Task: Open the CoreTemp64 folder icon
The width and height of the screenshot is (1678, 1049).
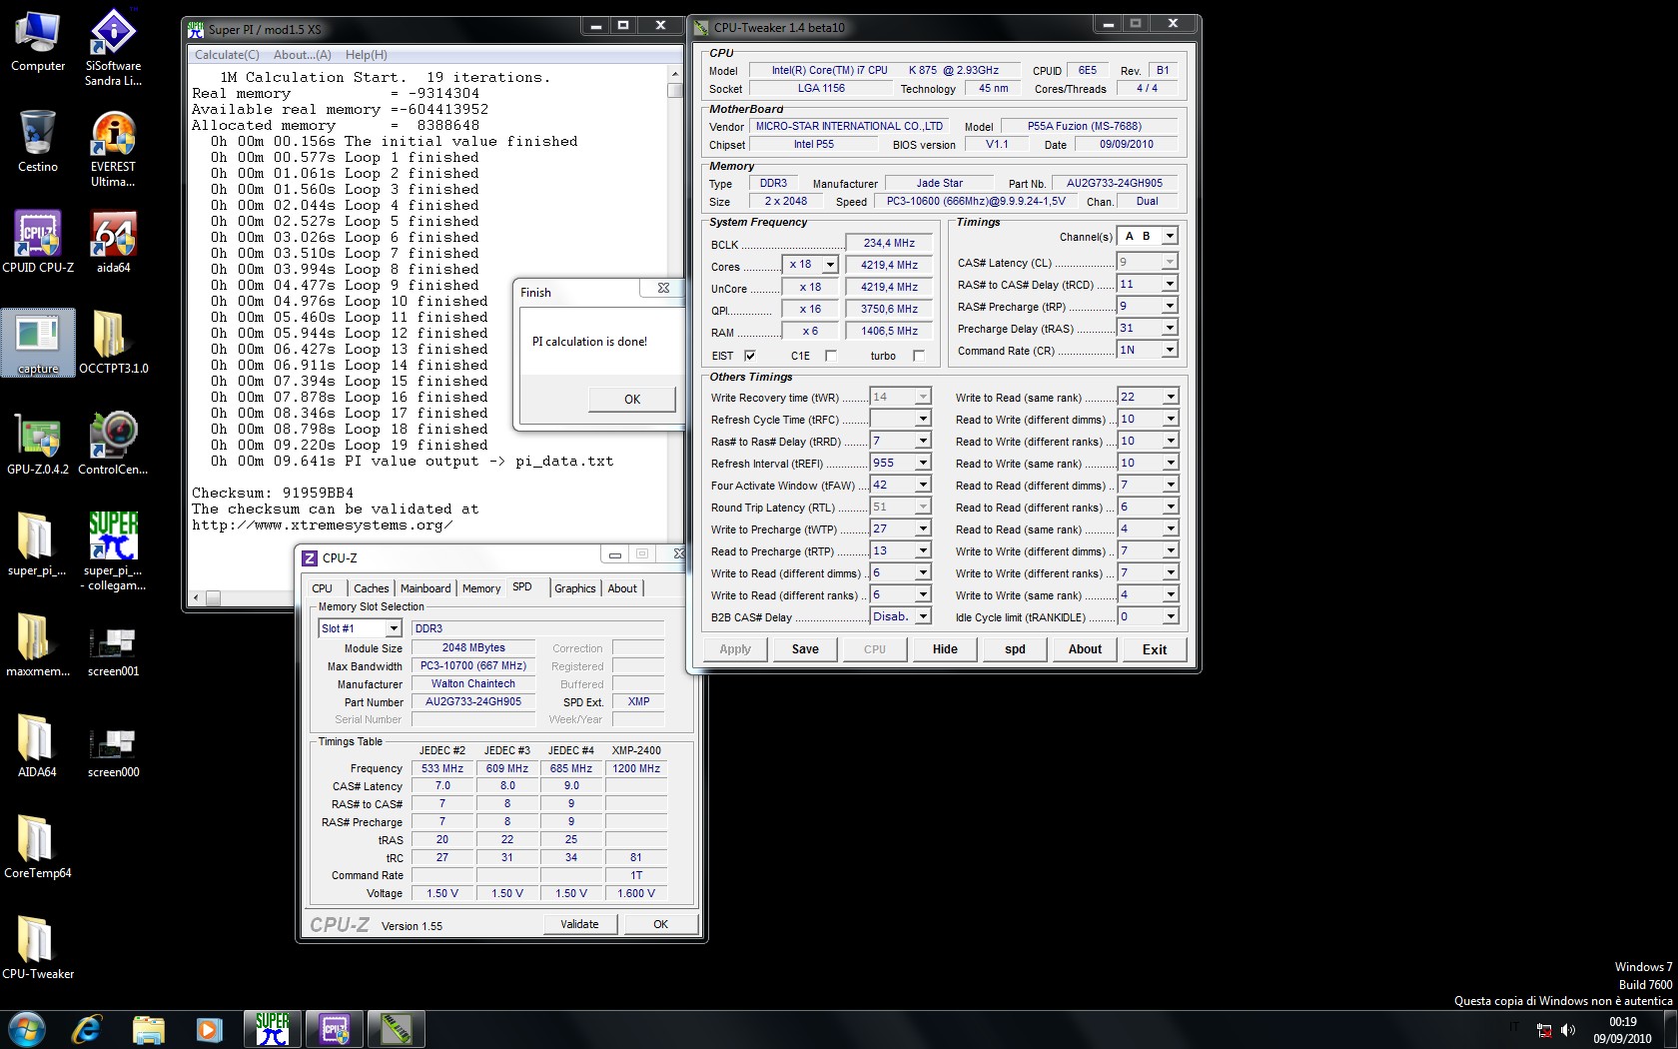Action: point(38,846)
